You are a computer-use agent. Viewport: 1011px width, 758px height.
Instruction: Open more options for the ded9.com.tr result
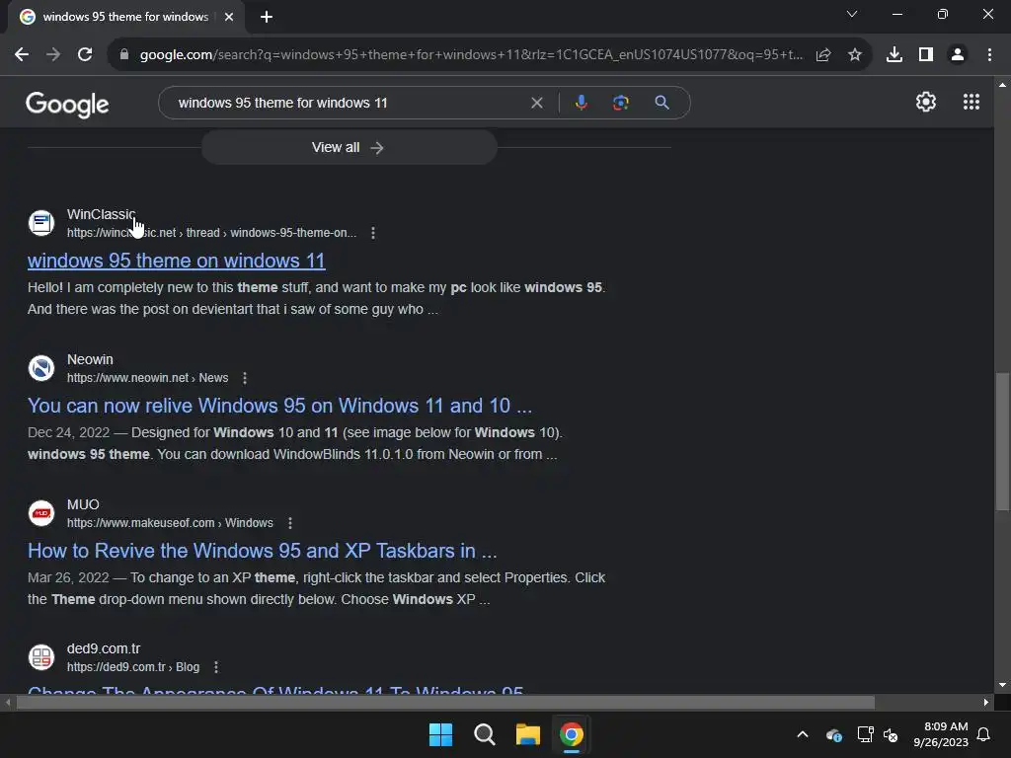pos(216,667)
